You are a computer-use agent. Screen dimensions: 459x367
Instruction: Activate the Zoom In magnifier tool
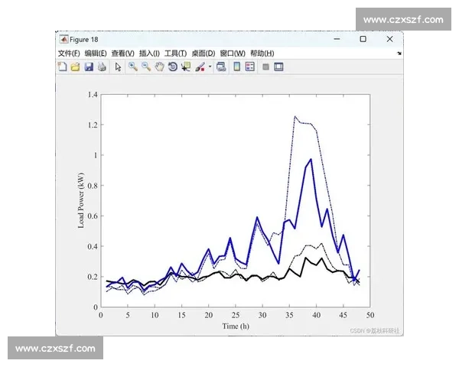tap(133, 67)
